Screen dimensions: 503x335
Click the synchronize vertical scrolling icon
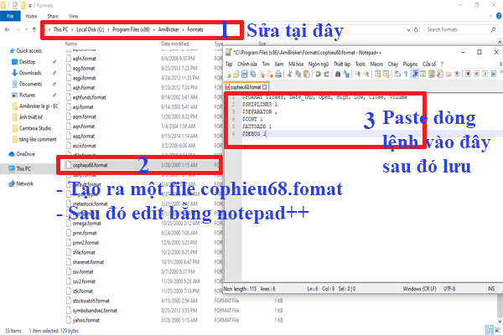pos(377,74)
